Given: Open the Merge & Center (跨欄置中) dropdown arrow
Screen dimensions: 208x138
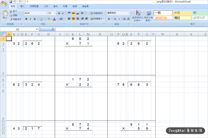Looking at the screenshot, I should coord(104,19).
